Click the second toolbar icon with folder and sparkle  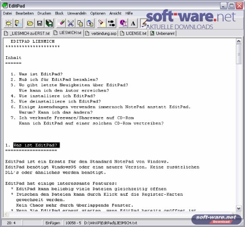coord(18,24)
